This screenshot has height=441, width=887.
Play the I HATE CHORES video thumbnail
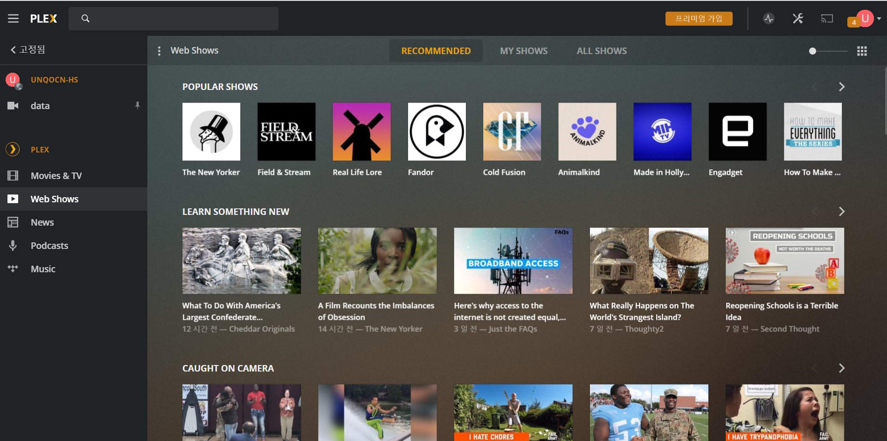click(x=513, y=413)
